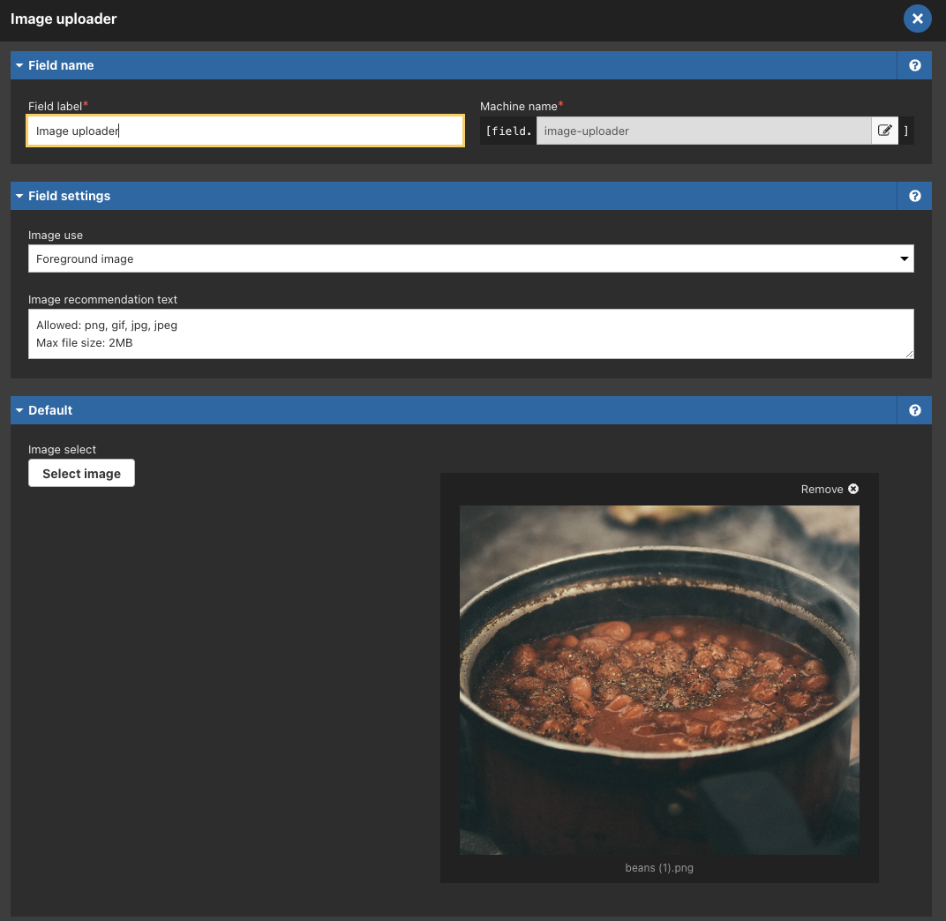Collapse the Field name section

[19, 65]
